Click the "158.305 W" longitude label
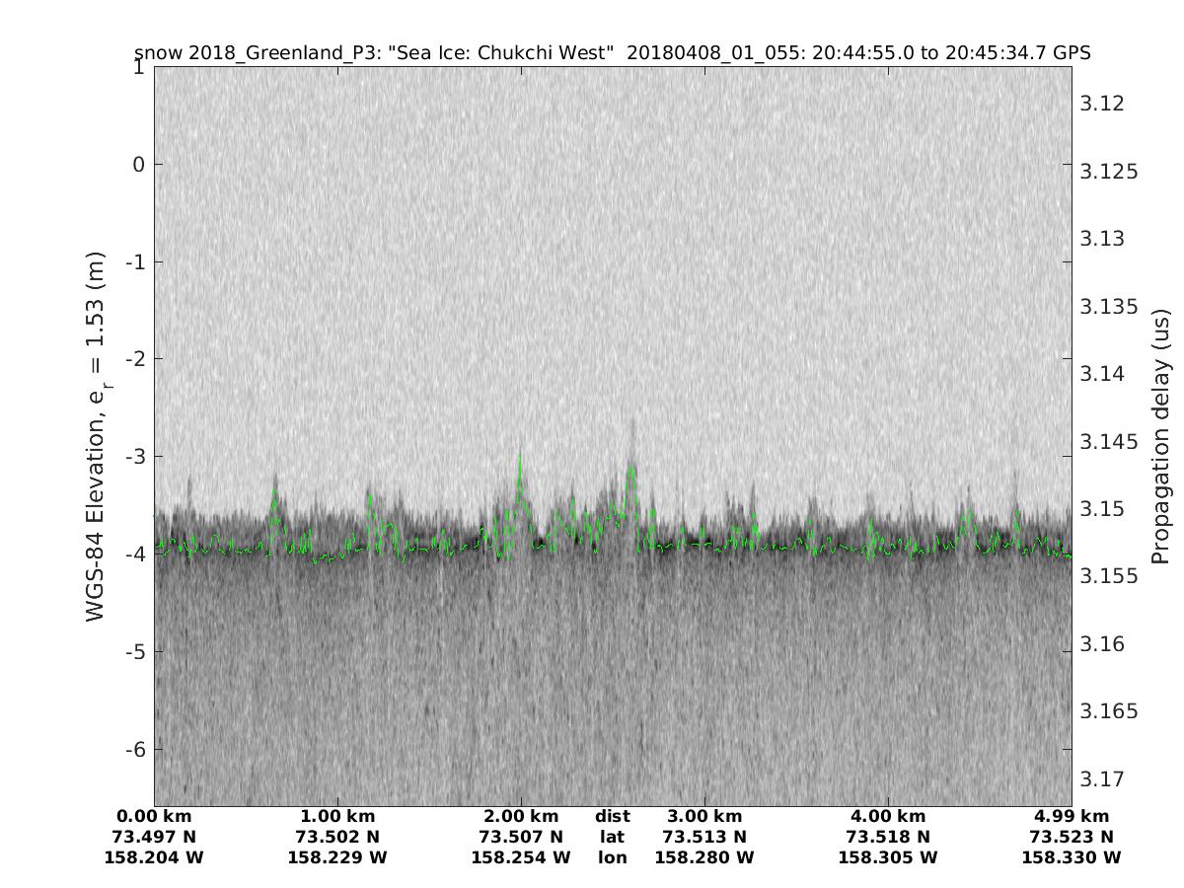Image resolution: width=1184 pixels, height=888 pixels. [x=888, y=857]
